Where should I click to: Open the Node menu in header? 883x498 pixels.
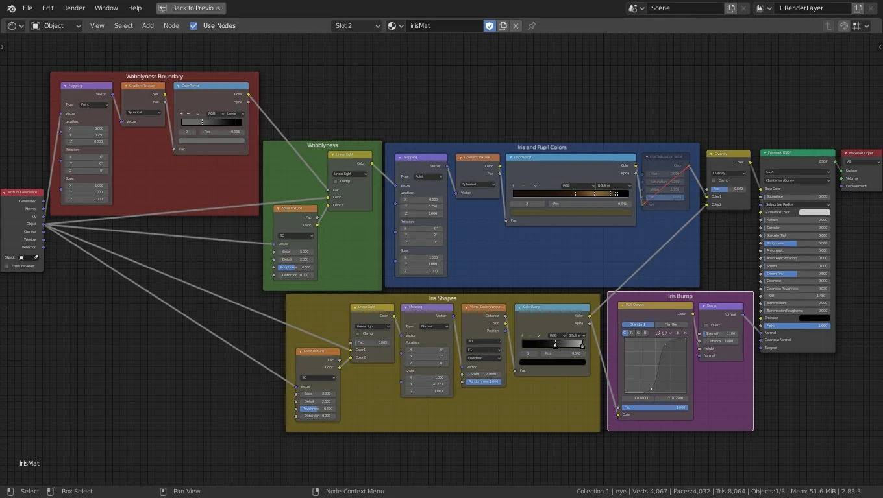[171, 26]
